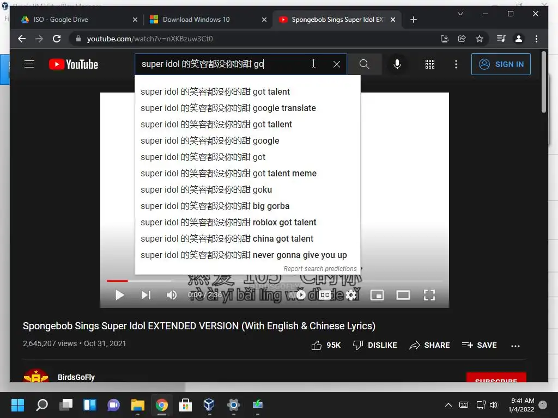Viewport: 558px width, 418px height.
Task: Open player settings gear
Action: [351, 295]
